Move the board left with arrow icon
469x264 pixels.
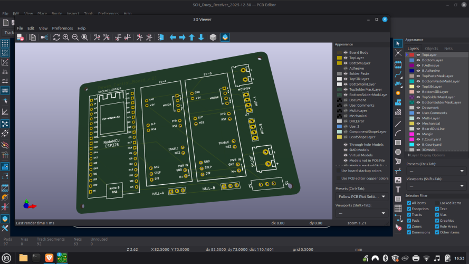click(173, 37)
